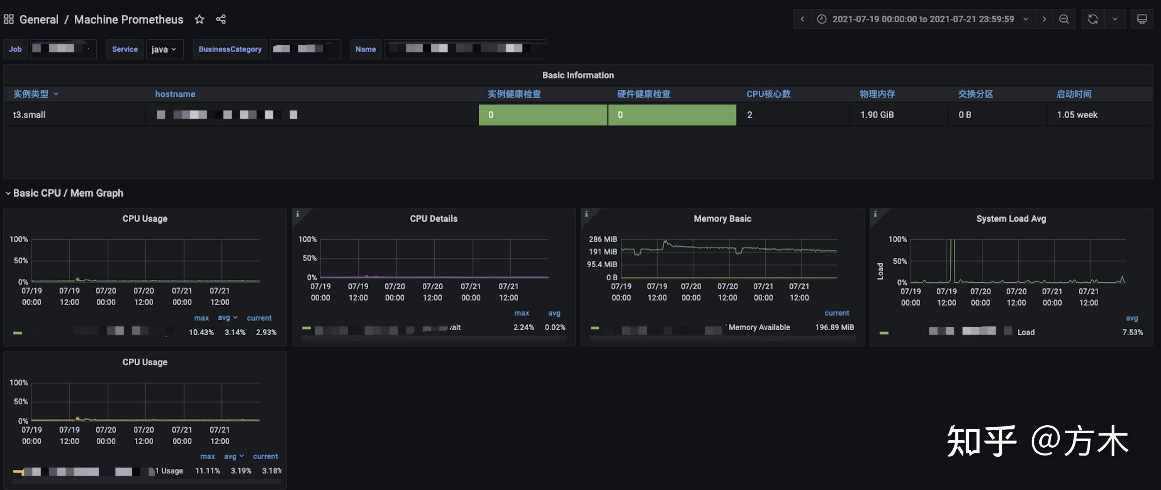The image size is (1161, 490).
Task: Show info icon on CPU Details panel
Action: tap(297, 214)
